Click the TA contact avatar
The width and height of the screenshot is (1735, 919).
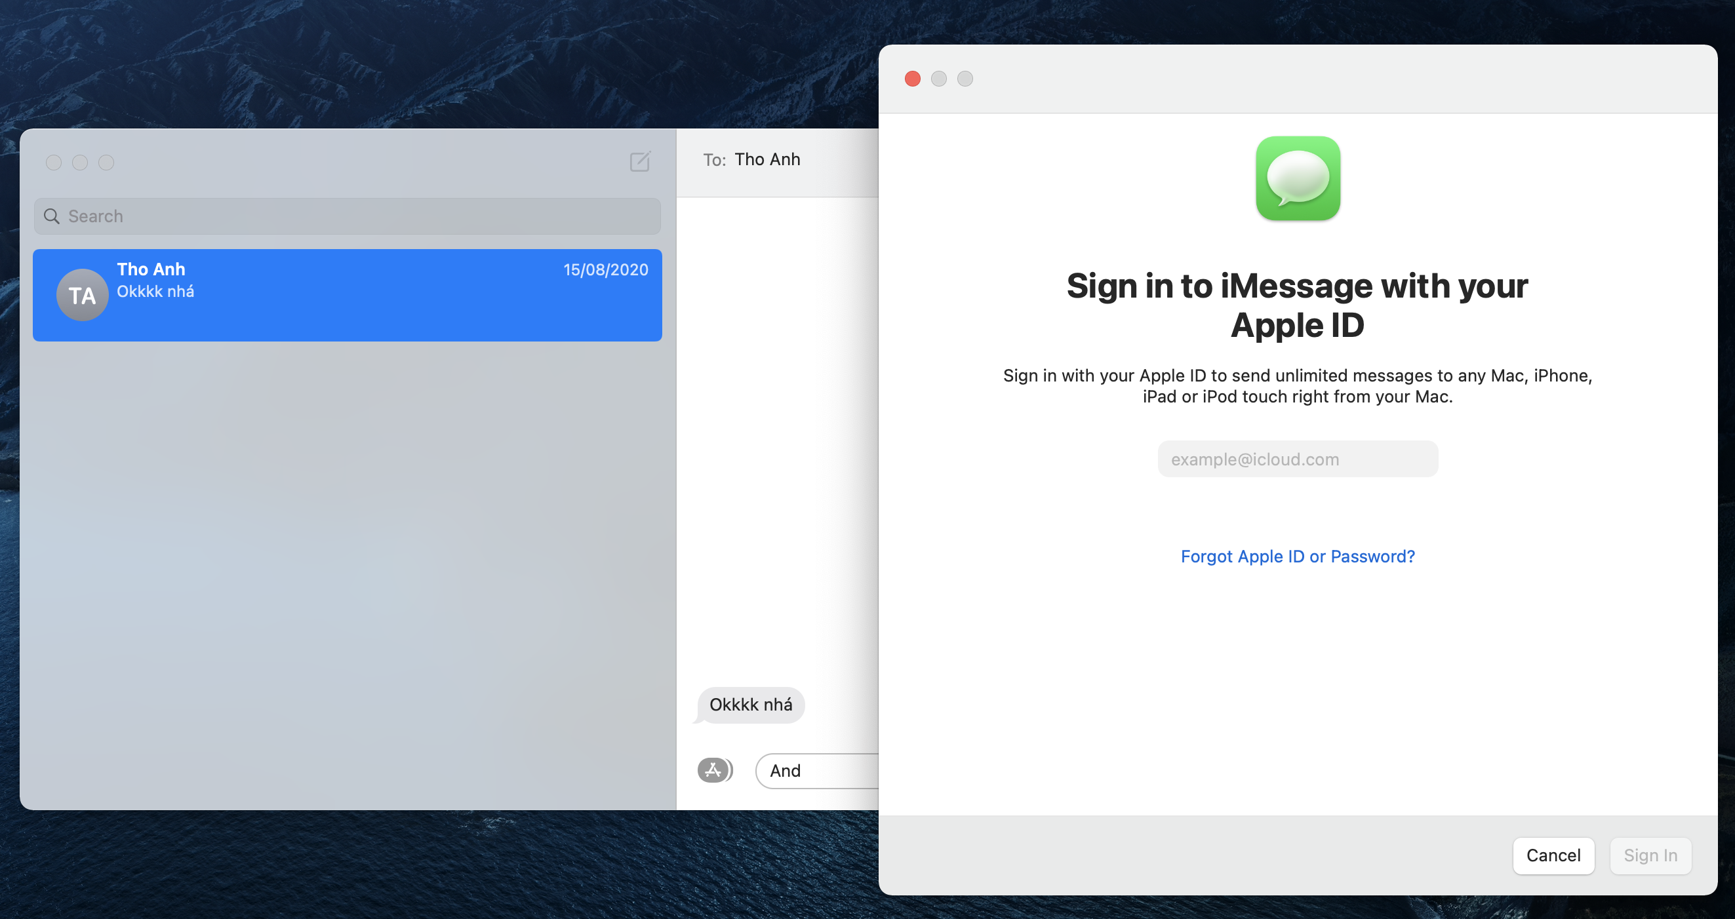click(x=82, y=295)
